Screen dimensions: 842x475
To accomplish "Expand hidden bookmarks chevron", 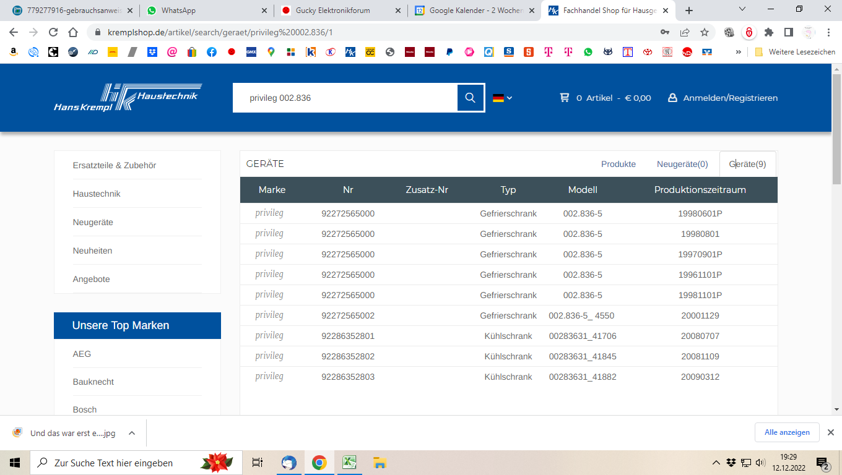I will click(x=738, y=53).
